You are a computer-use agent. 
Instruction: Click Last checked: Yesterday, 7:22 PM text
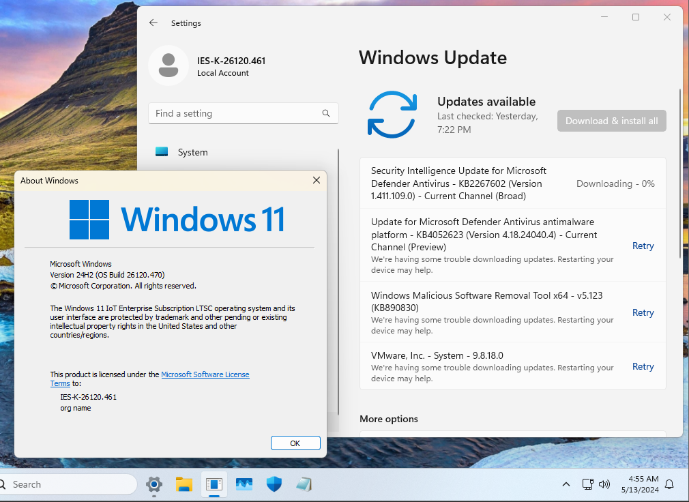click(x=487, y=123)
